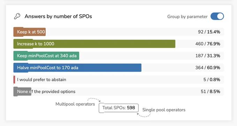The width and height of the screenshot is (237, 126).
Task: Click the 364 / 60.9% result value
Action: (x=208, y=68)
